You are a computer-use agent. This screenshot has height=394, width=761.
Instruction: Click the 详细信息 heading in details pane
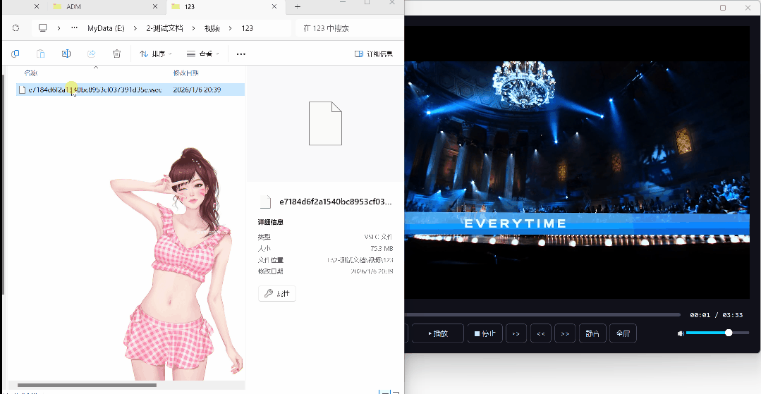pos(271,222)
